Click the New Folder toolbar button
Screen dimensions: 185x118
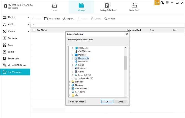(52, 19)
